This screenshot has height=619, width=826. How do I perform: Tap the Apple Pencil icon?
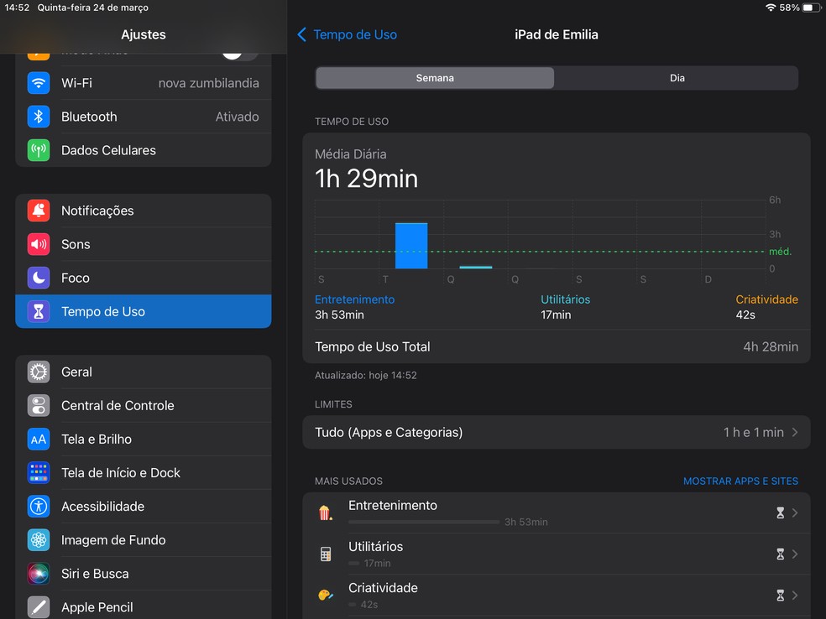click(39, 607)
